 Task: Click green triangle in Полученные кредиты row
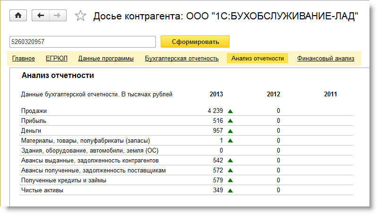231,180
